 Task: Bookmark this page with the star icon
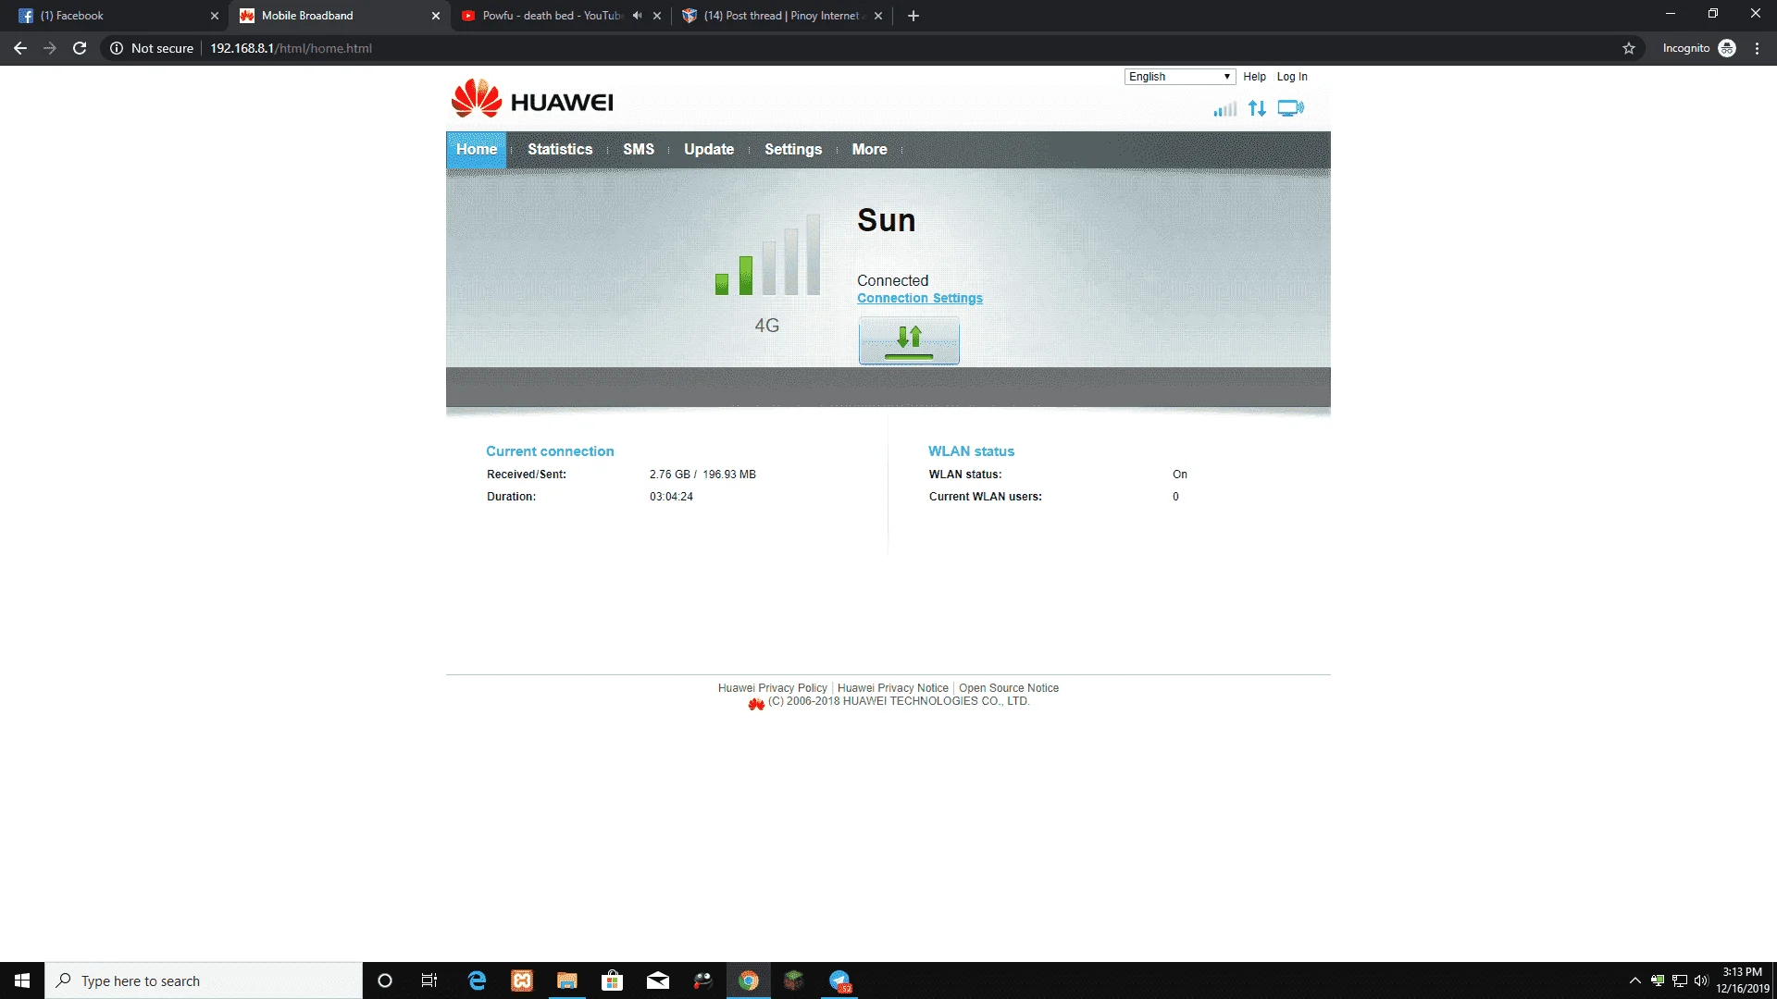point(1629,48)
